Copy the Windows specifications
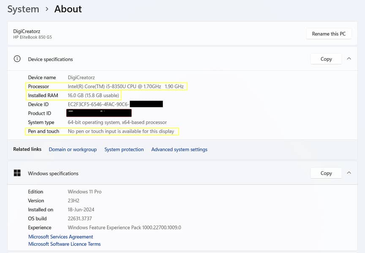 (326, 173)
